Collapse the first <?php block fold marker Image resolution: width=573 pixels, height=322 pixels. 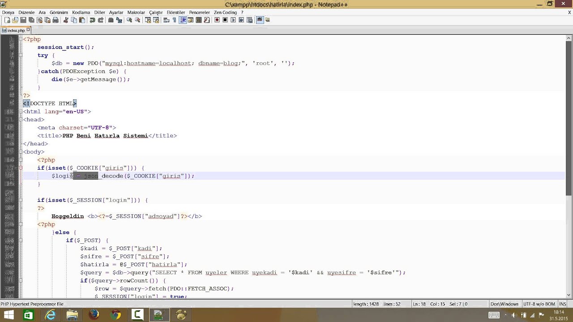(x=21, y=39)
